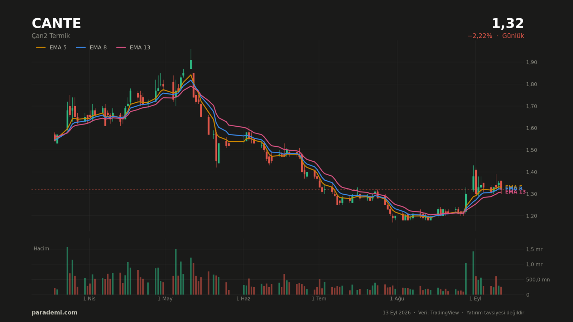Click the 1,90 price axis label
This screenshot has width=573, height=322.
(x=531, y=62)
